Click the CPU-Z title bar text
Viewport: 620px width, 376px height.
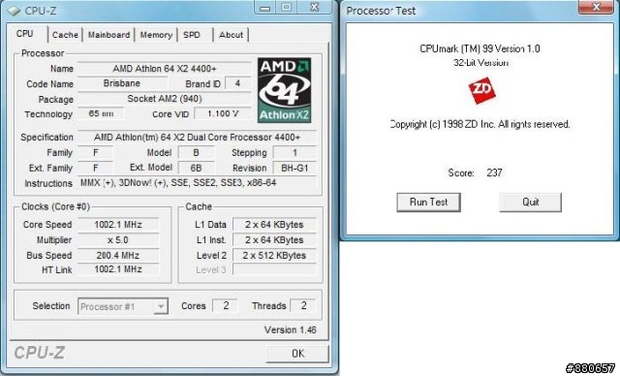(41, 11)
